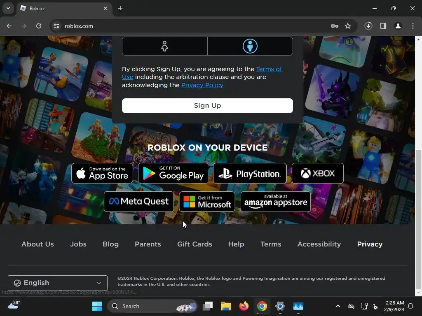Show hidden system tray icons
This screenshot has width=422, height=316.
click(x=338, y=306)
